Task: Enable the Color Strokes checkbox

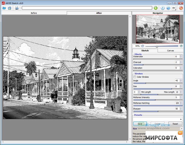Action: (135, 77)
